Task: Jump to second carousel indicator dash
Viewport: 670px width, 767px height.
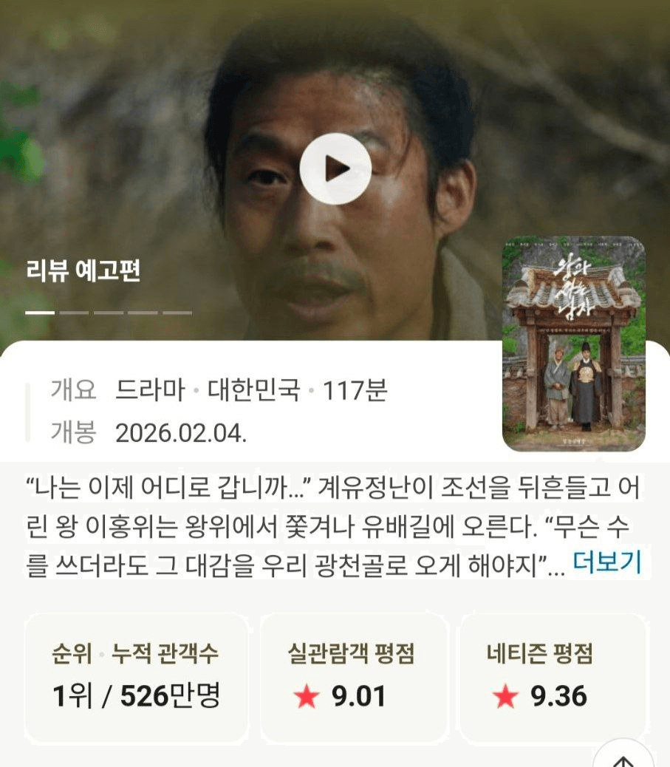Action: click(x=75, y=312)
